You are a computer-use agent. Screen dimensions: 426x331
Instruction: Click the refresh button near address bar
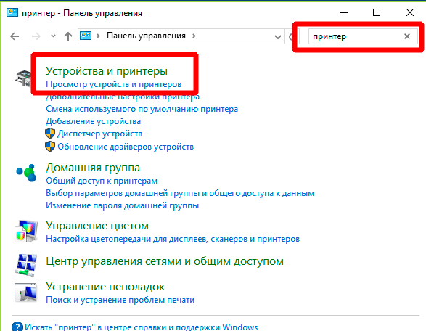291,36
